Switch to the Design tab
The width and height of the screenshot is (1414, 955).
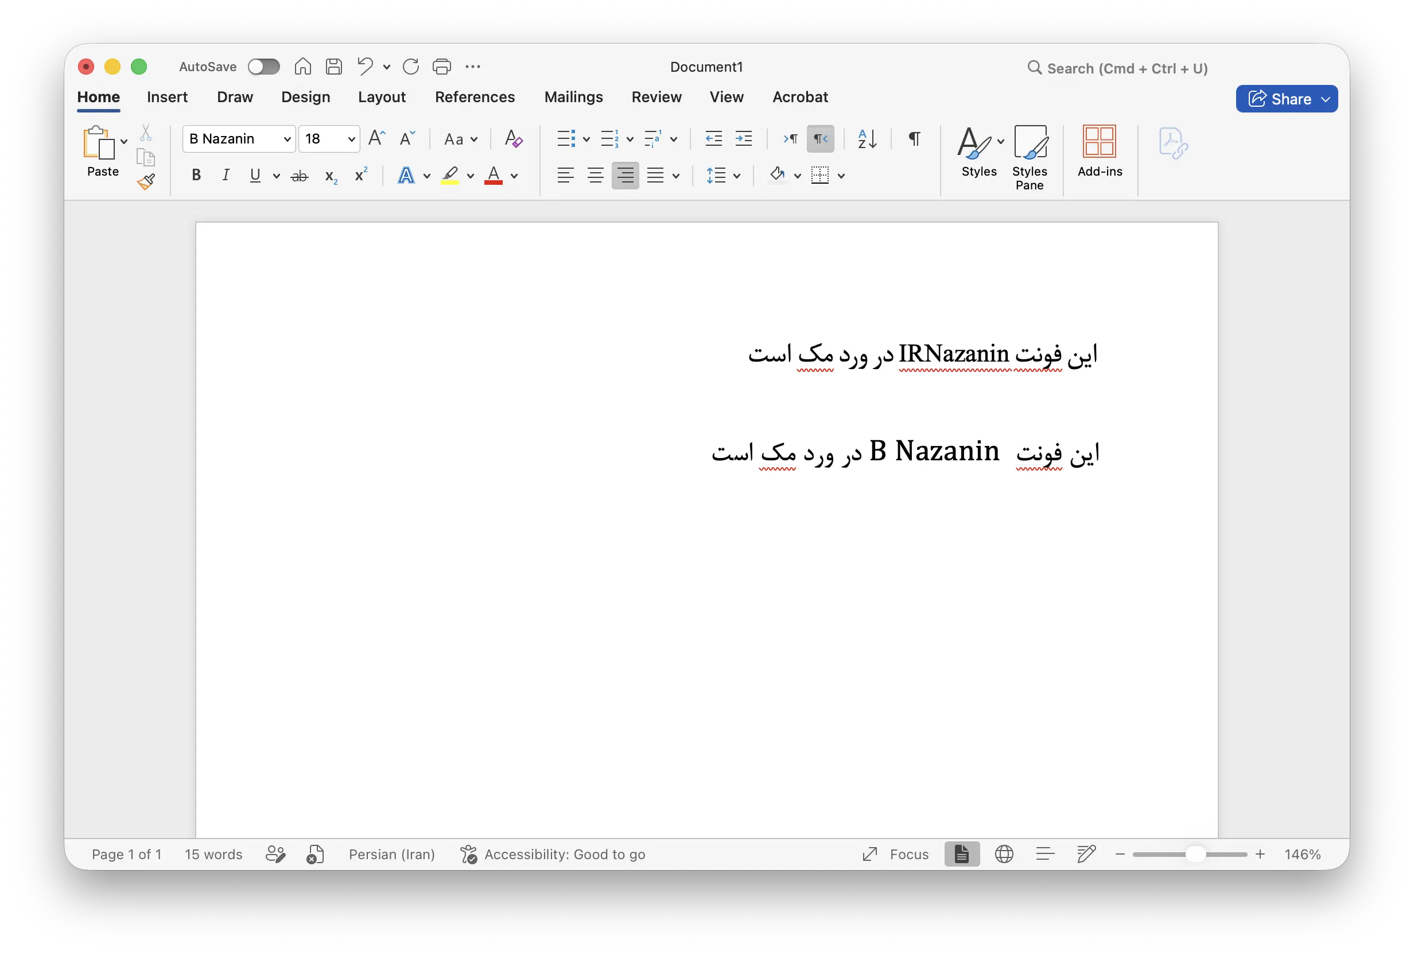[305, 98]
